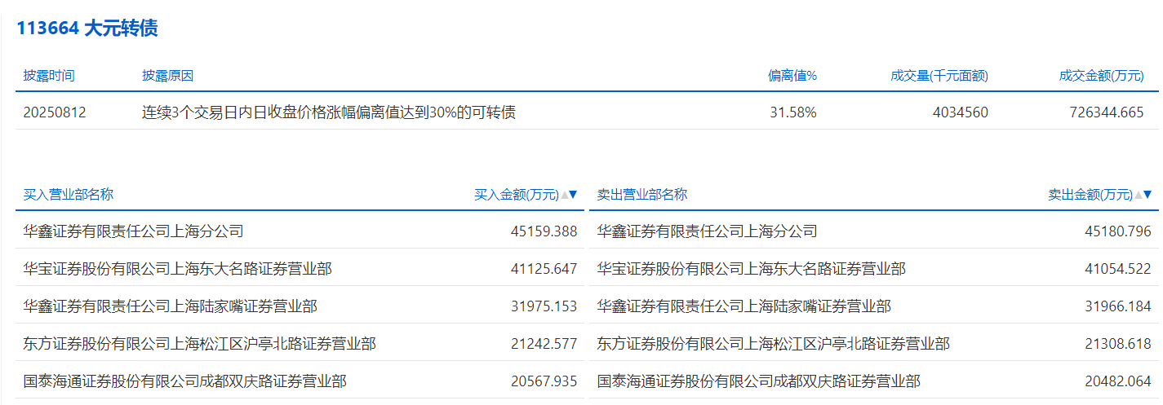Click descending sort arrow beside 卖出金额

pos(1147,195)
